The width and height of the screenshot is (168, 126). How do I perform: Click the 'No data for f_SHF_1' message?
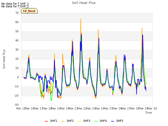[x=15, y=4]
